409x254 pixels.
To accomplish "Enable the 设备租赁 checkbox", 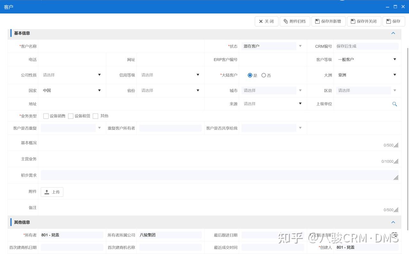I will pos(71,116).
